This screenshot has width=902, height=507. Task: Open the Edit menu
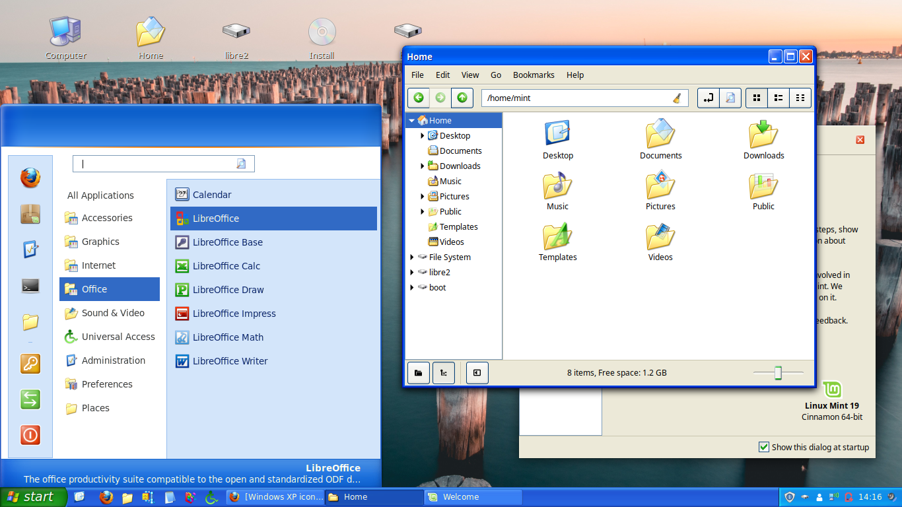tap(442, 75)
